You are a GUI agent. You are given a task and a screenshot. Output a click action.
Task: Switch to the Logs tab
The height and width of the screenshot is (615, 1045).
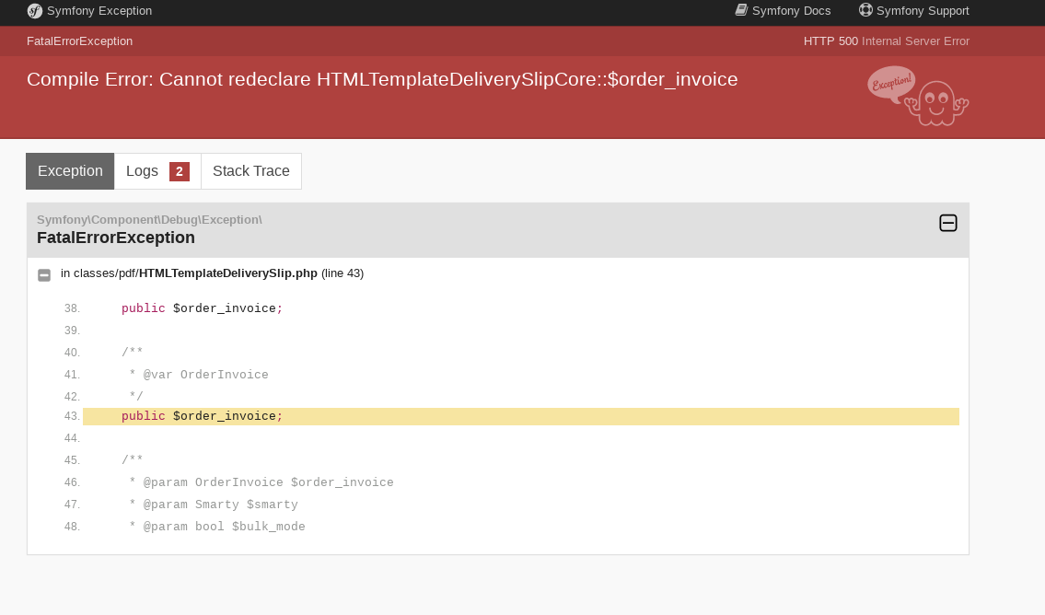point(143,170)
